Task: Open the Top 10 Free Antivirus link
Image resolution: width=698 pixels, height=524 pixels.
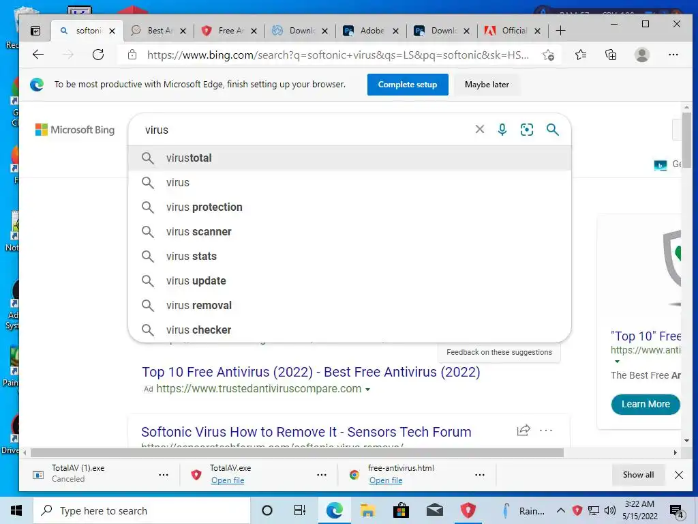Action: coord(311,372)
